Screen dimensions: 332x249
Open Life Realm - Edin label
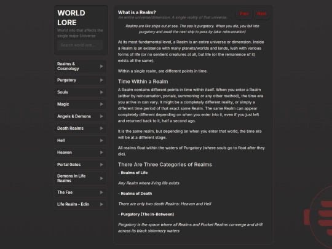pos(73,204)
